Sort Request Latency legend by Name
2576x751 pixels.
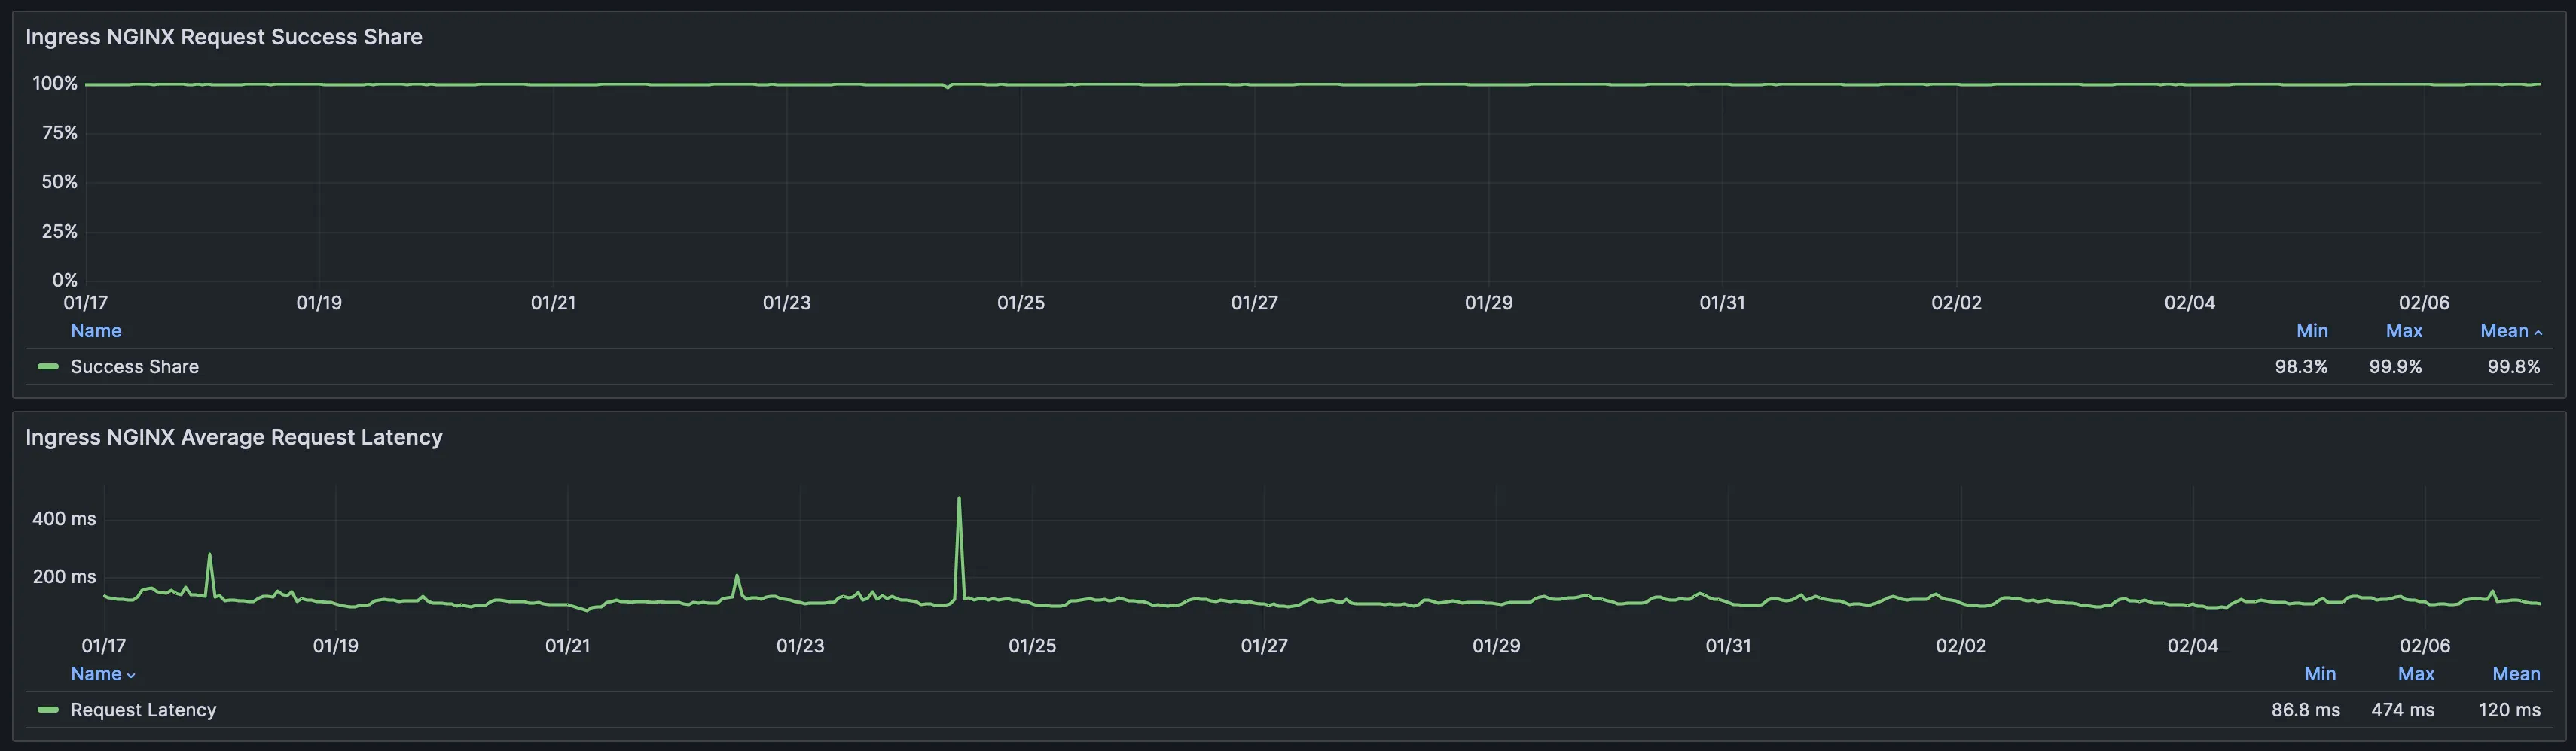pos(103,674)
